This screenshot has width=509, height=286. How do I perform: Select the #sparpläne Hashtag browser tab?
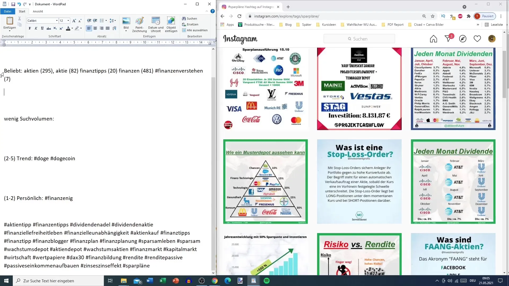[251, 7]
